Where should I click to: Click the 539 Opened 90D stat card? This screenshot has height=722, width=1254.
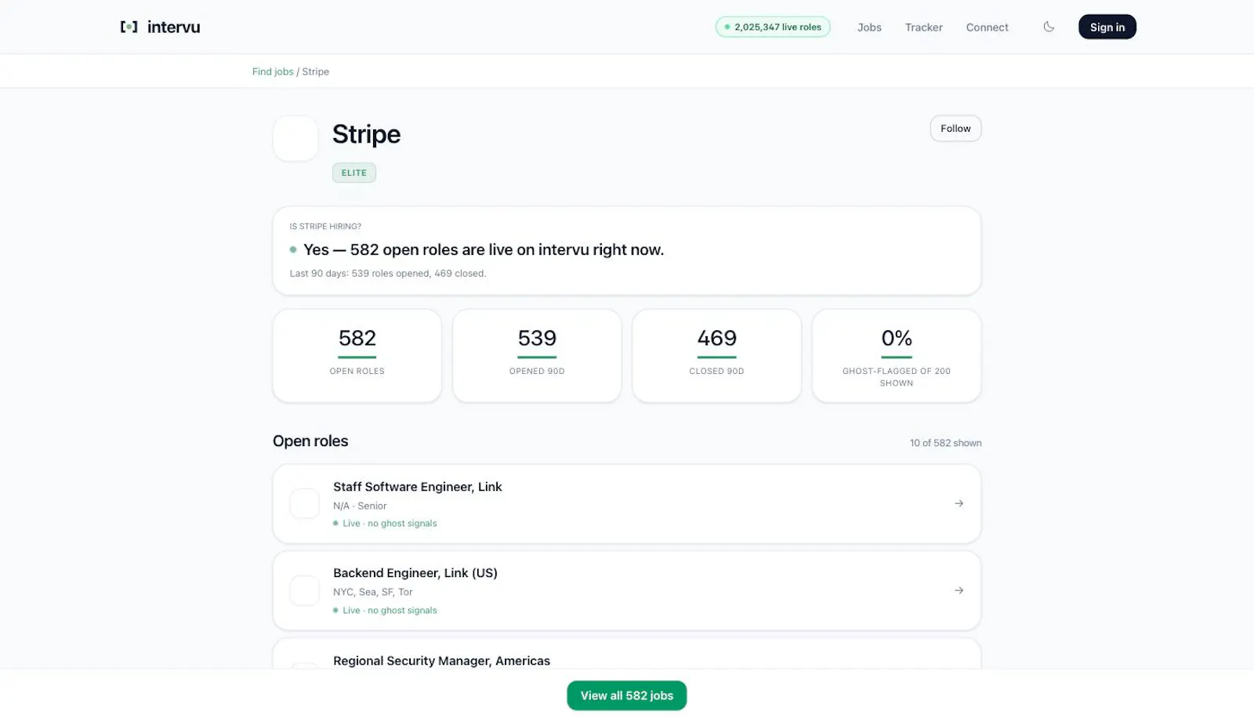(x=537, y=356)
